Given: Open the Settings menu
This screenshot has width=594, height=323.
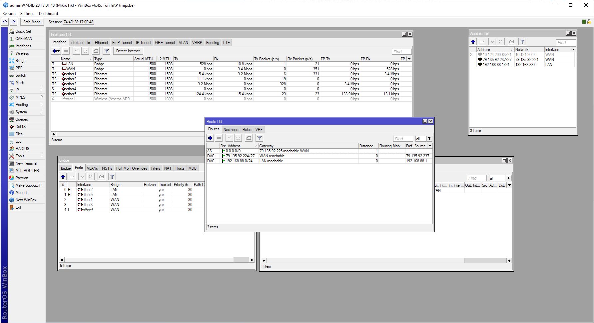Looking at the screenshot, I should 27,14.
